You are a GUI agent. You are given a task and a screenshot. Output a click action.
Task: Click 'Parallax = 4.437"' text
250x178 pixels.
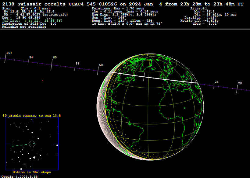click(202, 18)
